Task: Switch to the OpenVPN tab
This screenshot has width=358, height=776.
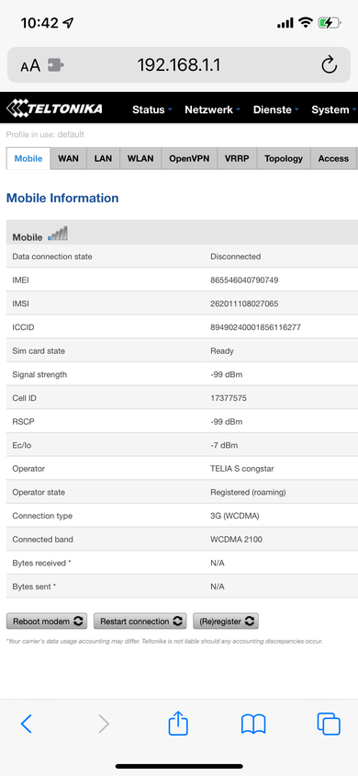Action: 189,158
